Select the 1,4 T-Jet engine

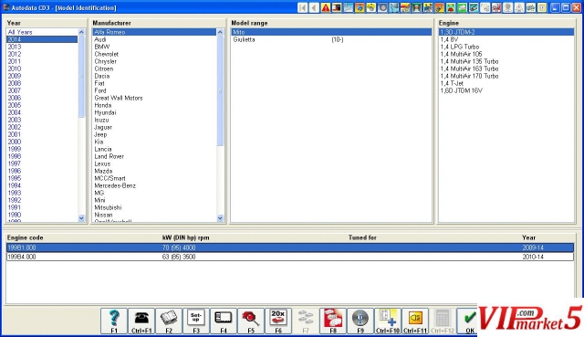click(x=506, y=83)
